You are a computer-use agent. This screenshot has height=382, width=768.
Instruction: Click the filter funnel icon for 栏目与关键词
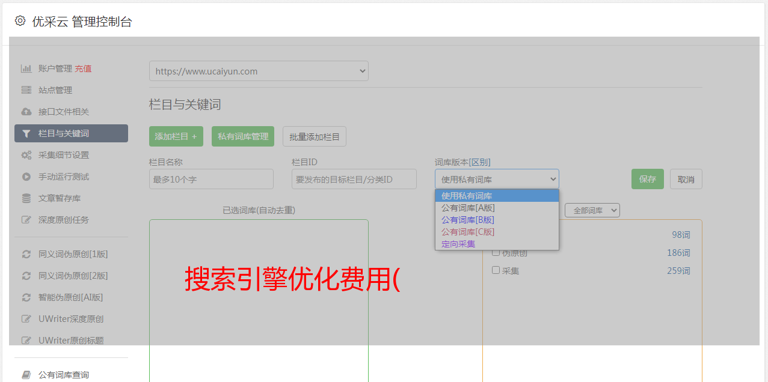pos(26,133)
